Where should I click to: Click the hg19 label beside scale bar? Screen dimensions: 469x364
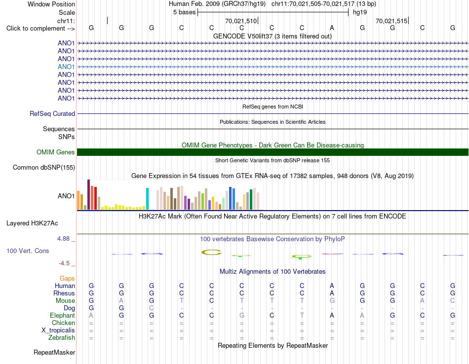pos(360,12)
